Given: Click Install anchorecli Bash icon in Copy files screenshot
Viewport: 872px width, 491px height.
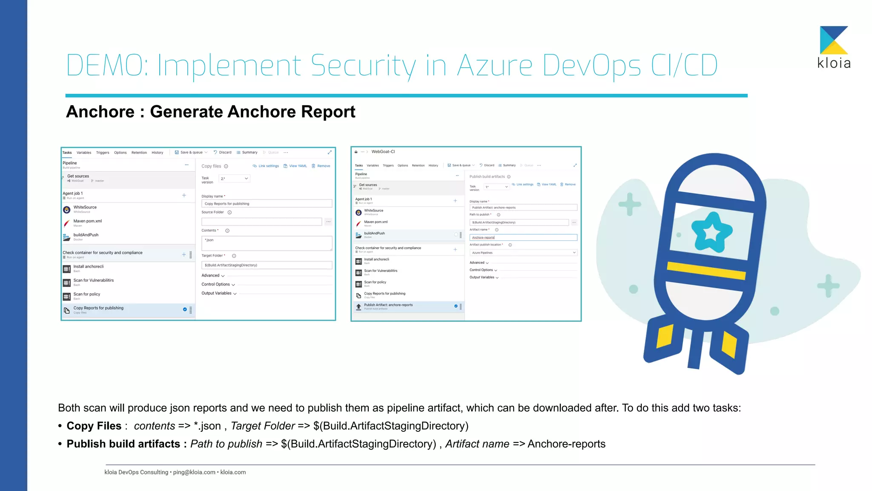Looking at the screenshot, I should [67, 269].
